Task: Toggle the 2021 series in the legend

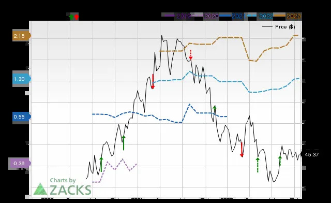Action: [x=232, y=16]
